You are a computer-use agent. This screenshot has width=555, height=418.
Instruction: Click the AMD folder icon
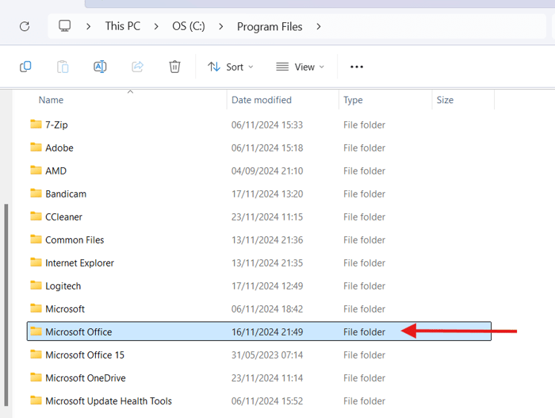(36, 170)
